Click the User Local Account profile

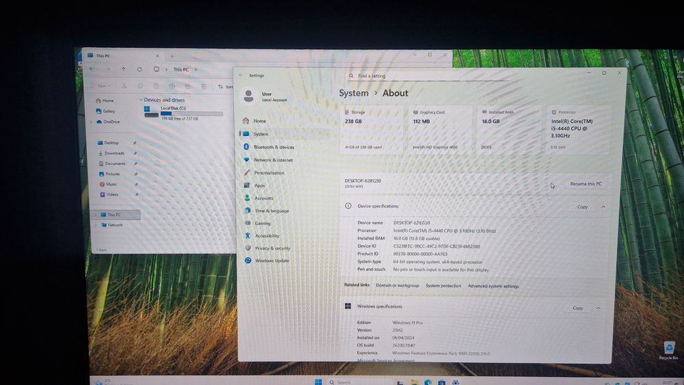(x=265, y=96)
